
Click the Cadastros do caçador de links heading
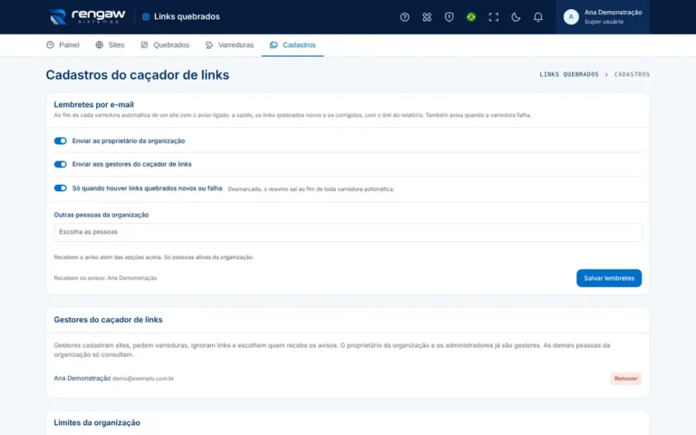click(138, 74)
